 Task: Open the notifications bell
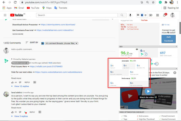pyautogui.click(x=164, y=15)
